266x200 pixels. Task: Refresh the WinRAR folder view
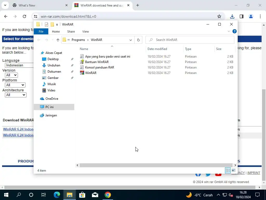click(138, 40)
